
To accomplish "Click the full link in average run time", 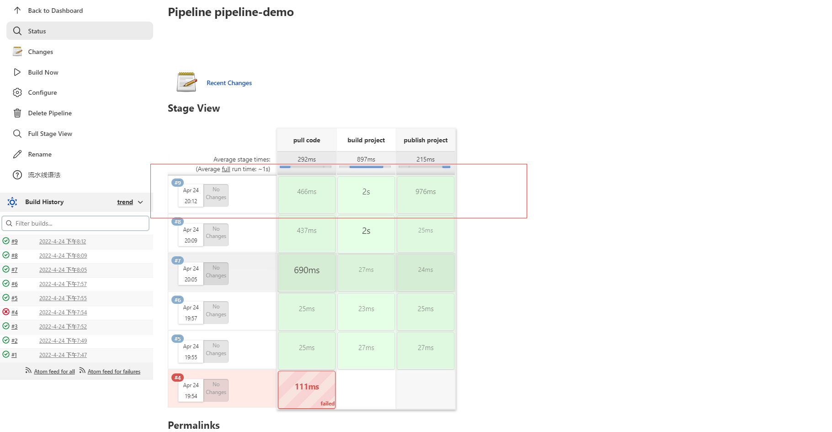I will point(226,169).
